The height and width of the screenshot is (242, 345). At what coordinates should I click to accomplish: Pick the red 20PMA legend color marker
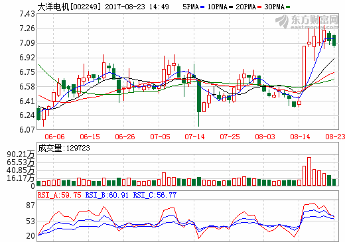[x=259, y=7]
